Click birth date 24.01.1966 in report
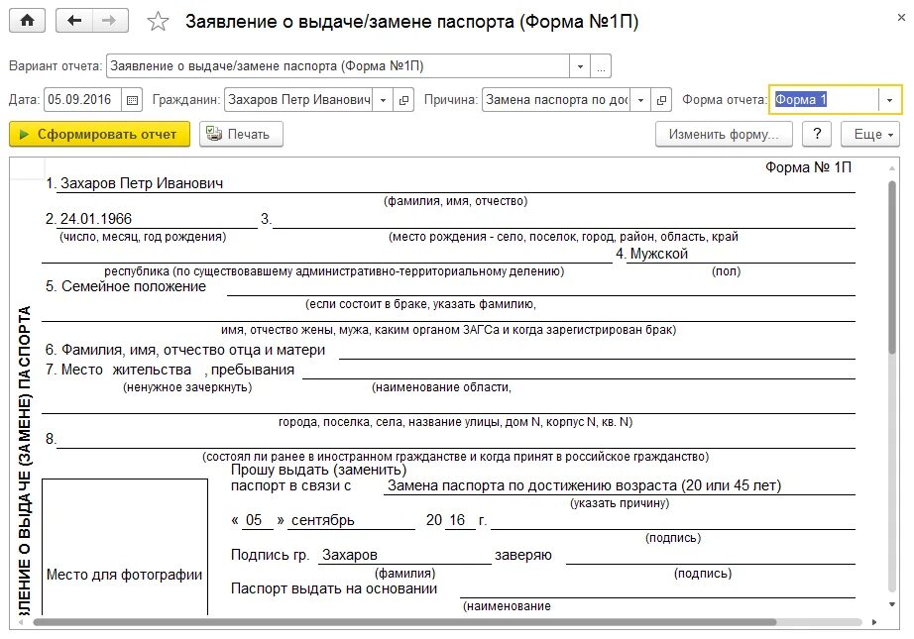Viewport: 914px width, 639px height. coord(96,219)
